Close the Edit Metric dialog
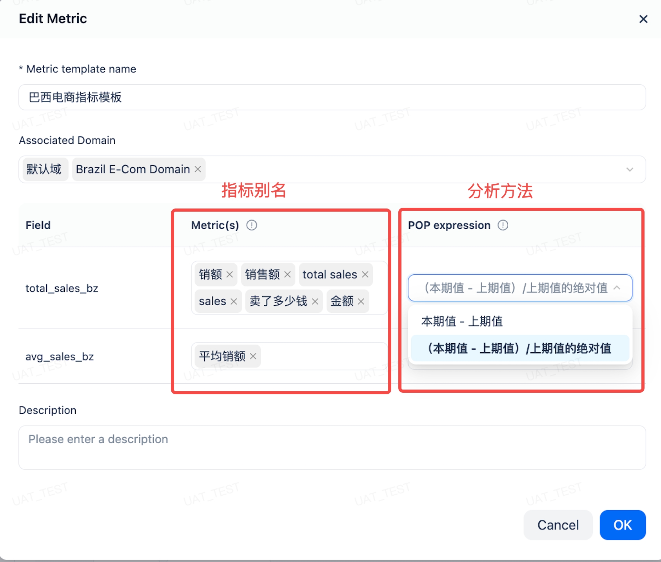 click(x=643, y=19)
